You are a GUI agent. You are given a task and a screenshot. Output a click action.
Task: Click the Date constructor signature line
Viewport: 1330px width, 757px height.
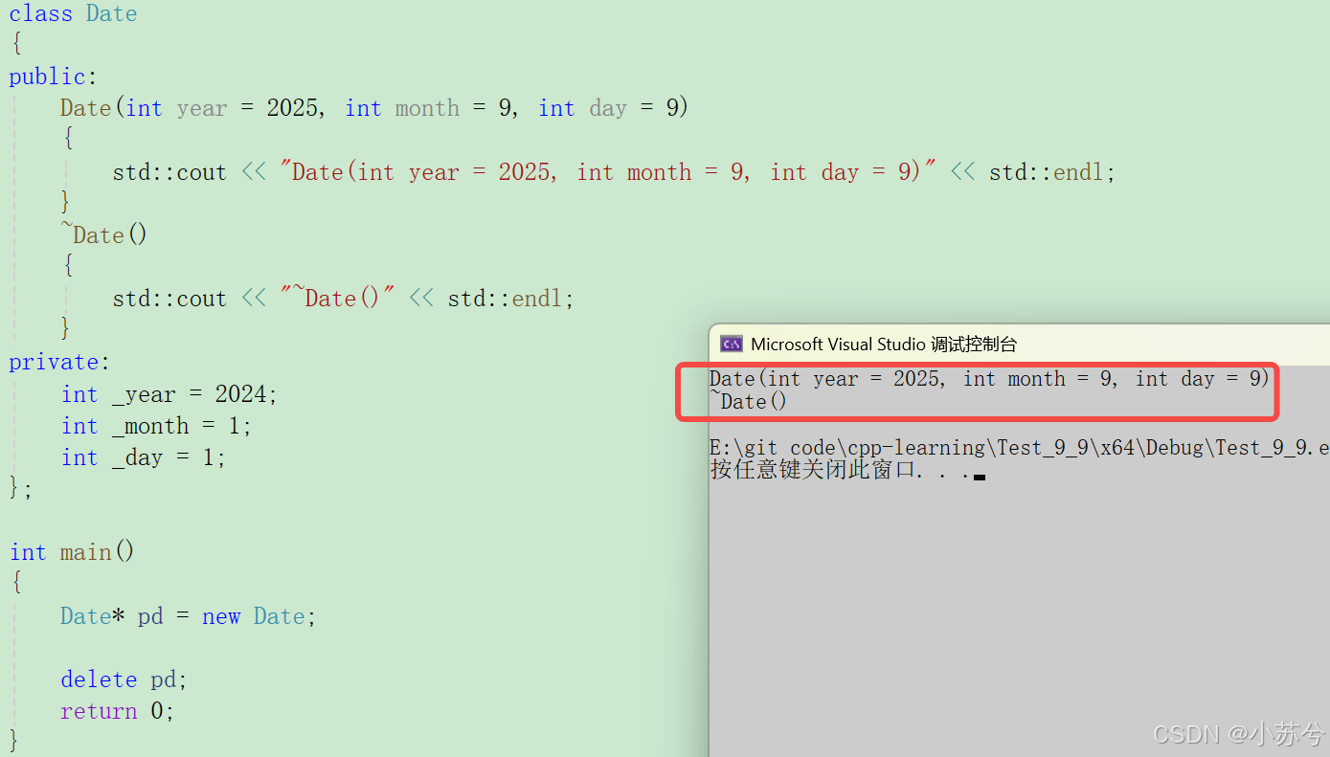coord(374,108)
